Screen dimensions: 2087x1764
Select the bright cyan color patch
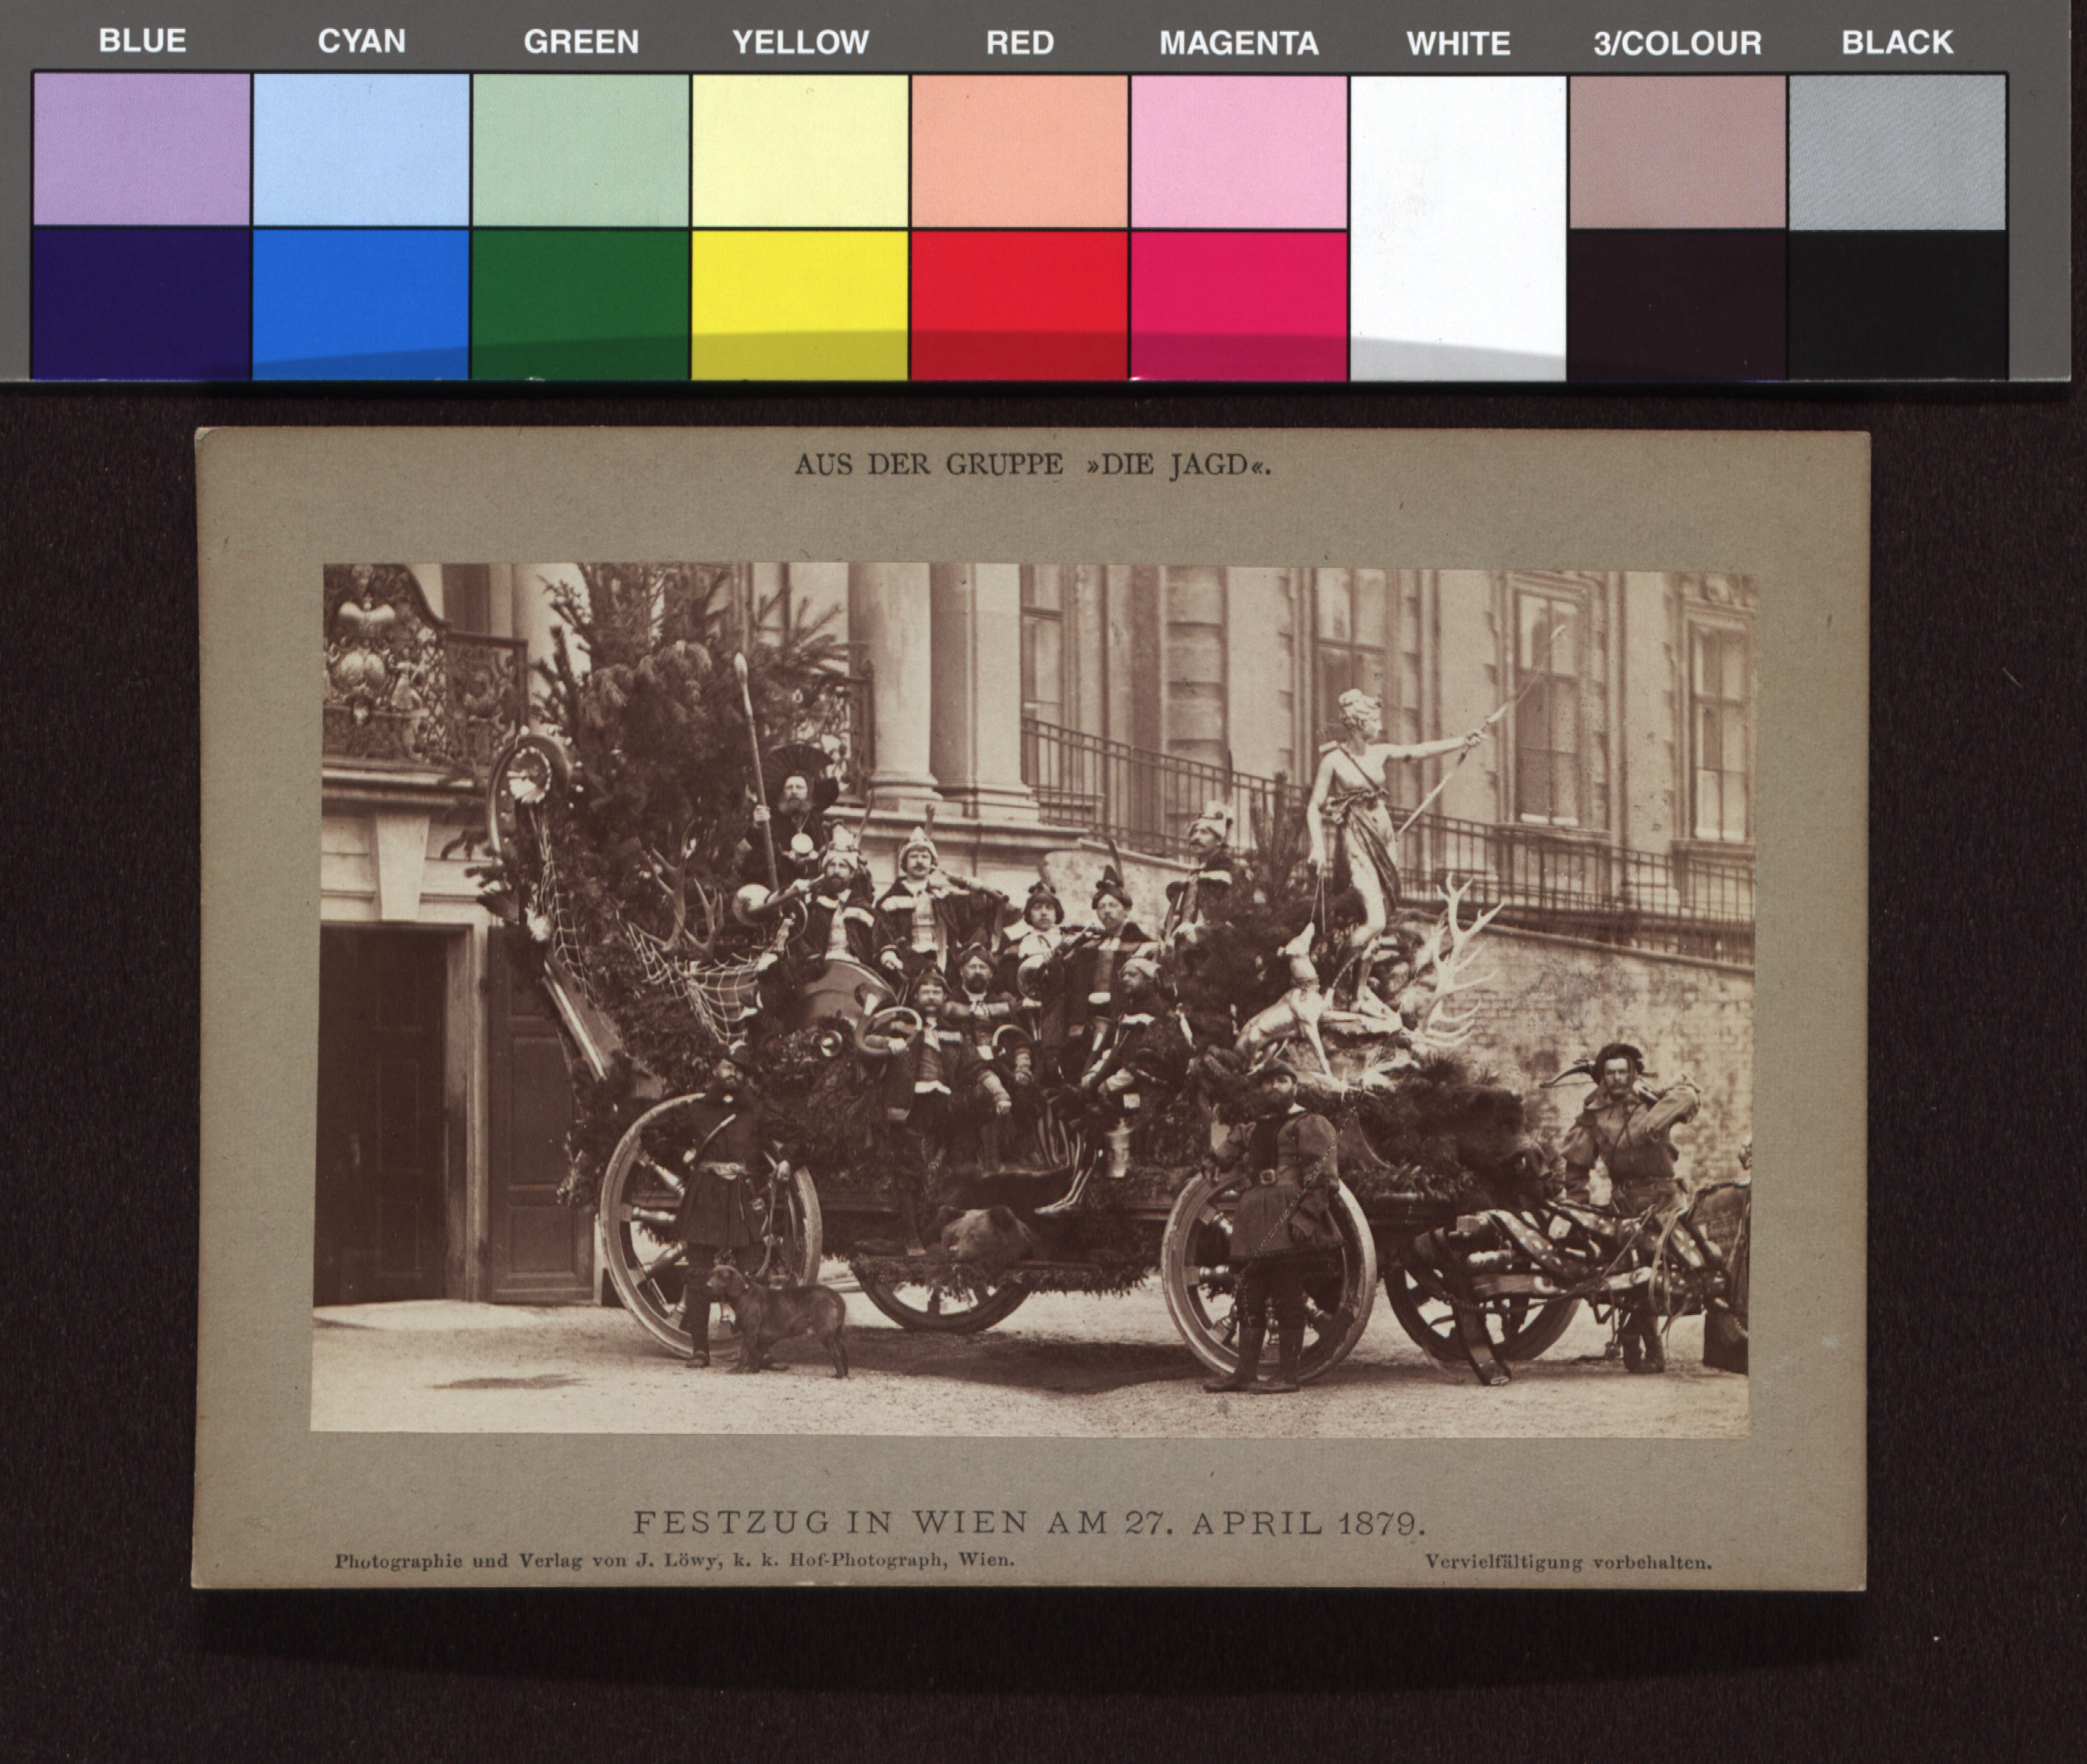361,303
